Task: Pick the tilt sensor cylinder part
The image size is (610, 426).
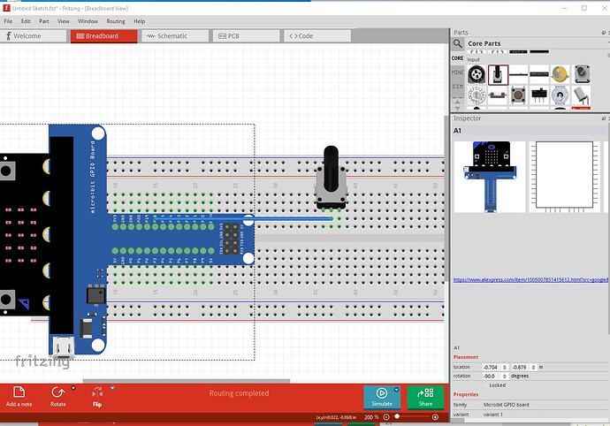Action: 582,95
